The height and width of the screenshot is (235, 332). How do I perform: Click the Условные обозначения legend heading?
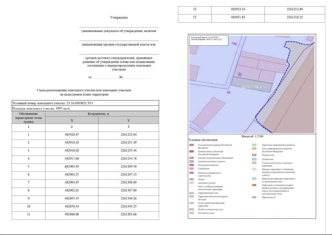tap(203, 140)
